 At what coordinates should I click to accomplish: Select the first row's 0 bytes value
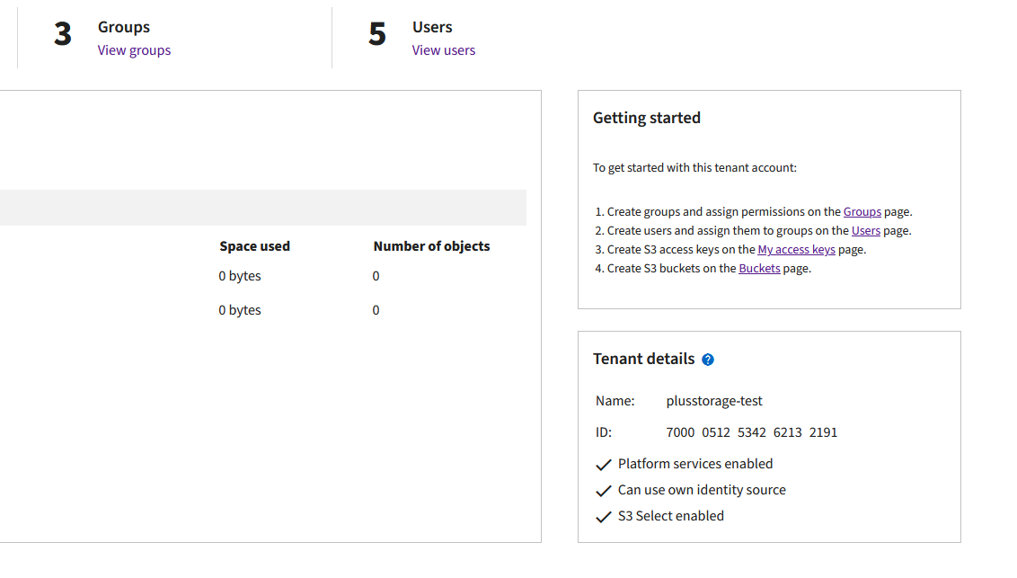point(239,276)
